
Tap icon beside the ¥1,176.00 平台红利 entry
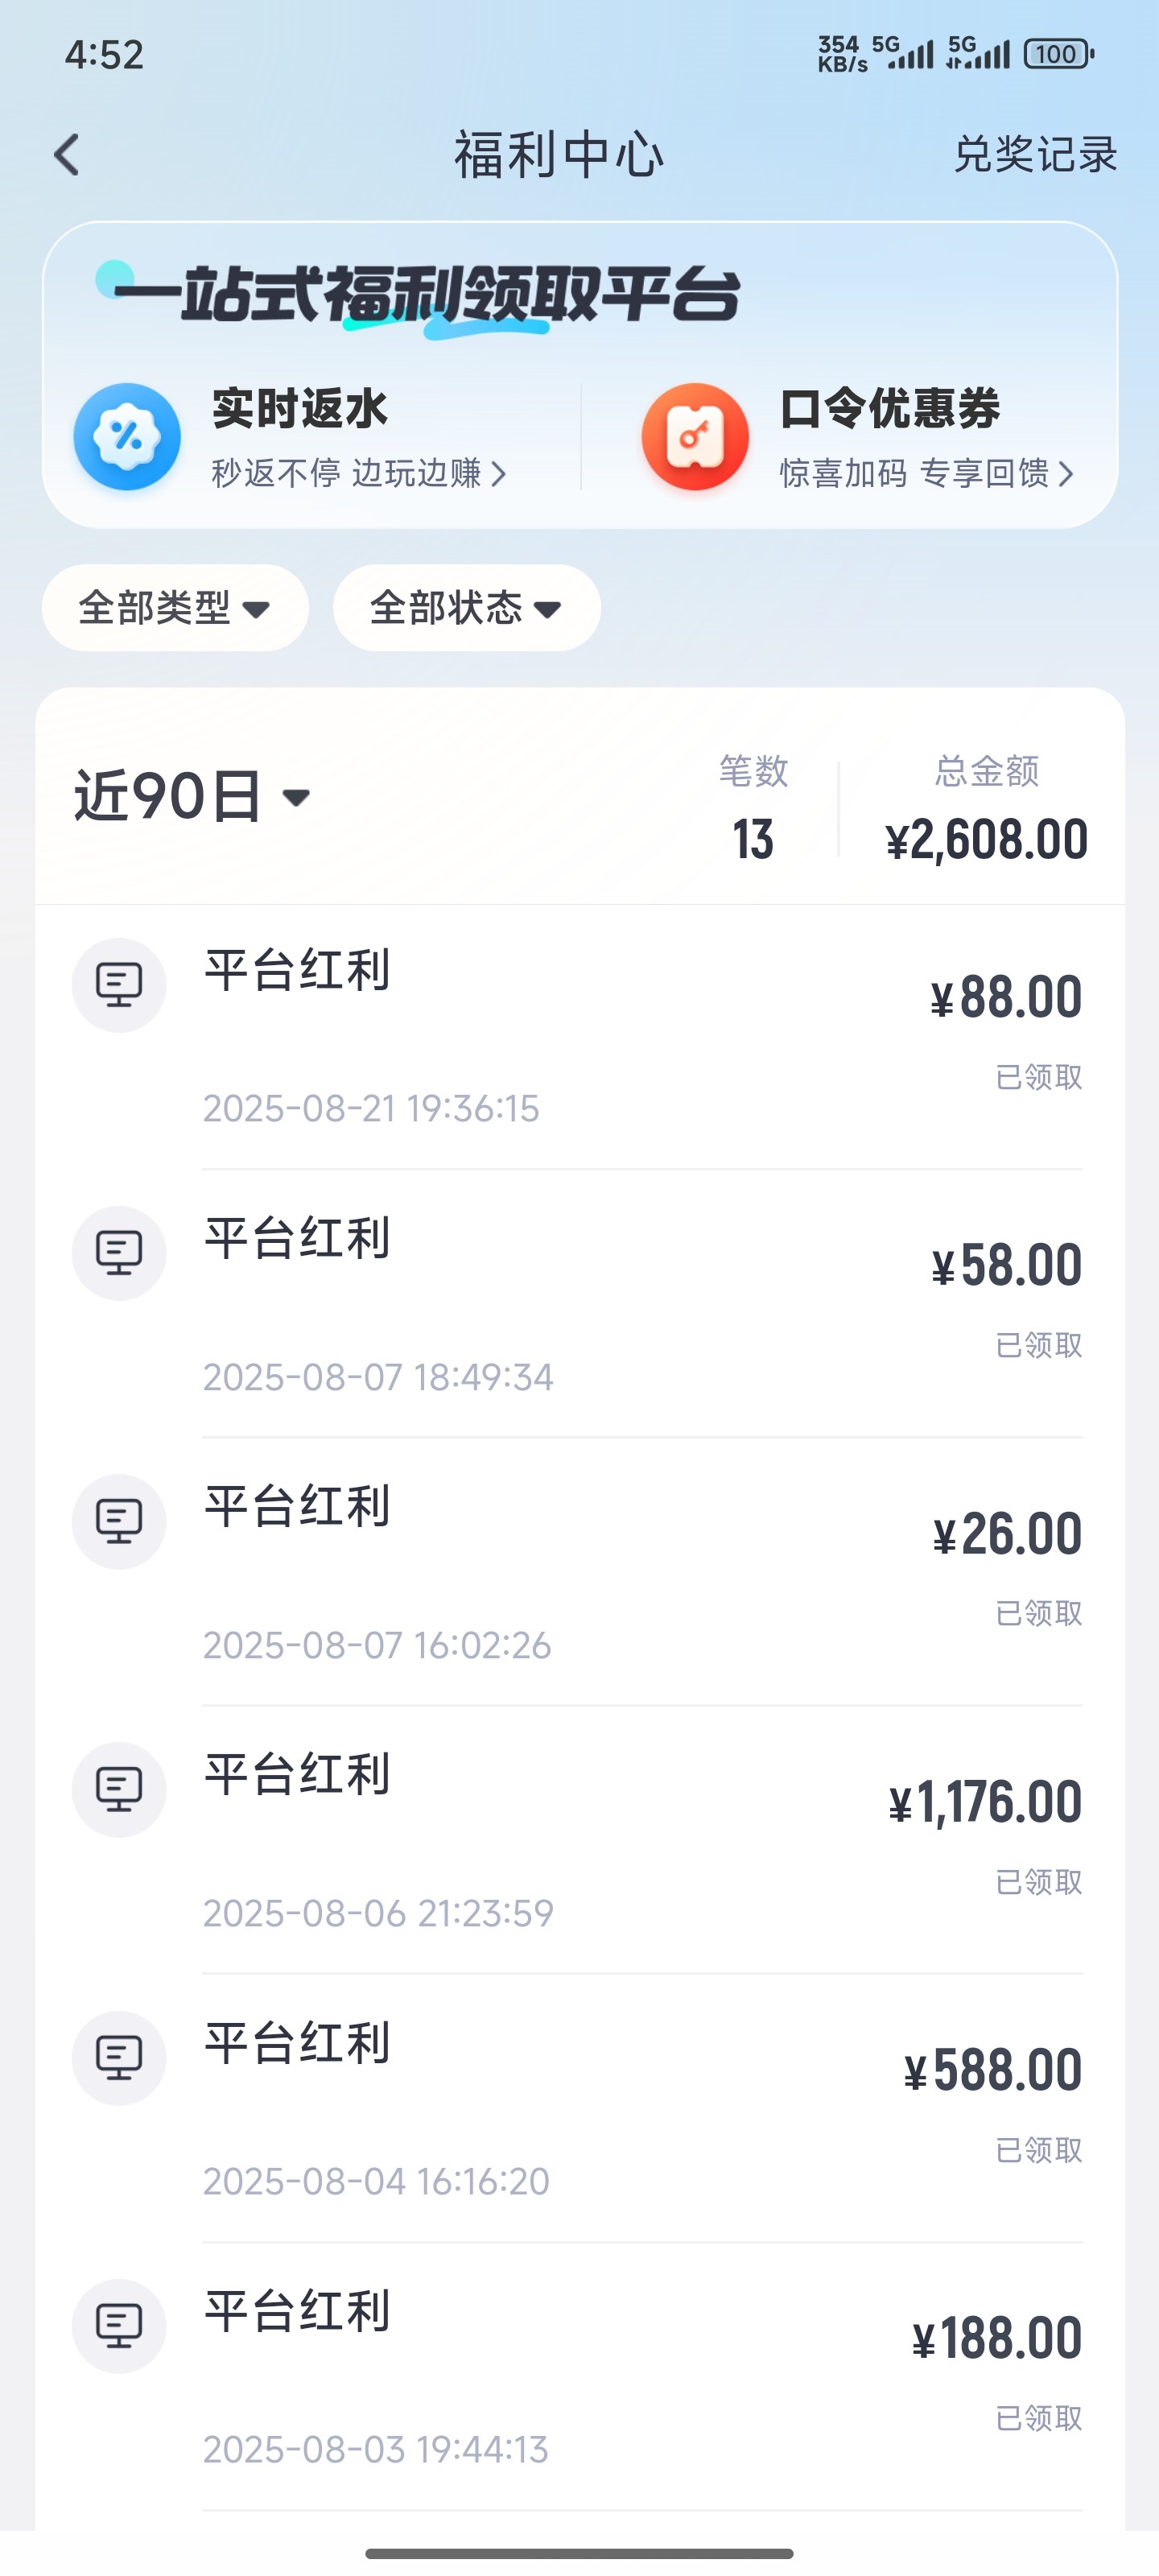coord(119,1789)
